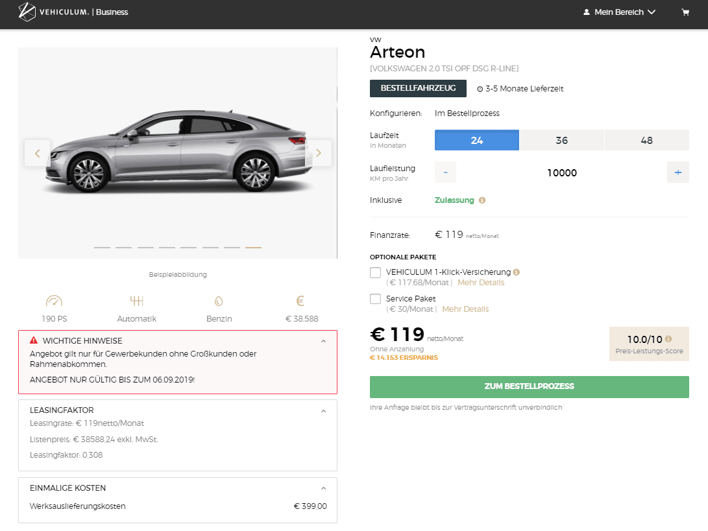
Task: Open Preis-Leistungs-Score info icon
Action: [668, 339]
